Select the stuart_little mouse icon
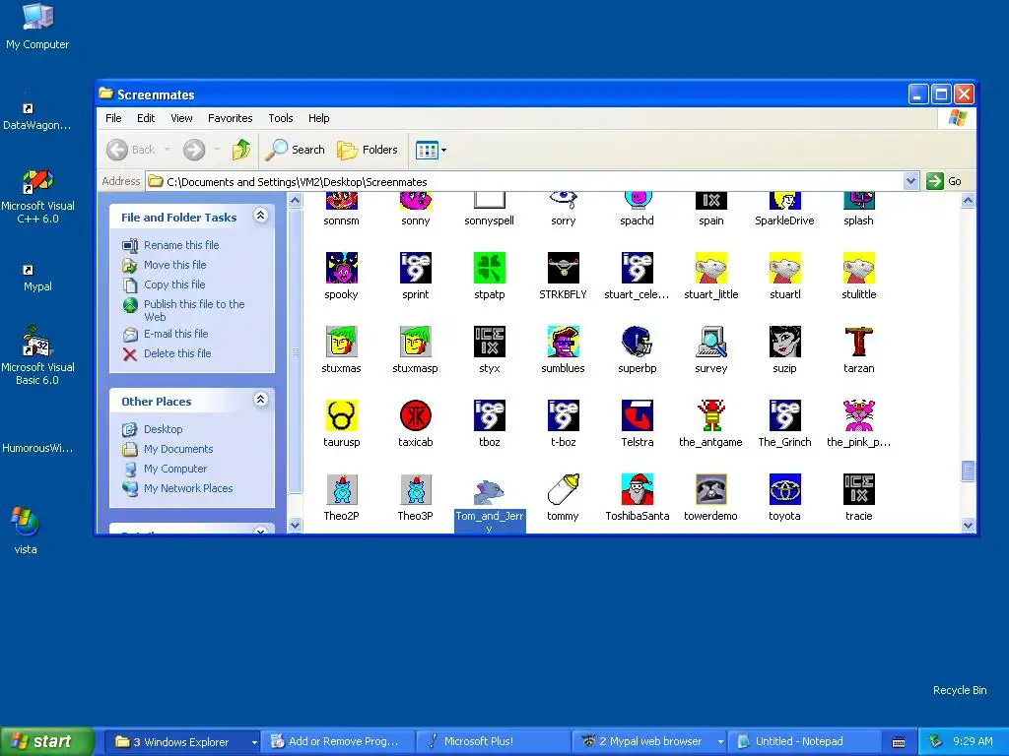The height and width of the screenshot is (756, 1009). (711, 268)
